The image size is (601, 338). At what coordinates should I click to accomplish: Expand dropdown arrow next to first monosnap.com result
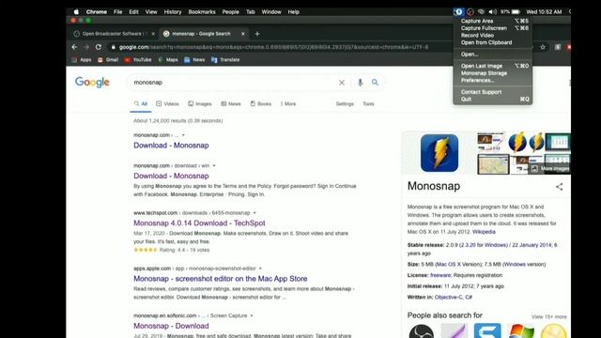tap(183, 135)
